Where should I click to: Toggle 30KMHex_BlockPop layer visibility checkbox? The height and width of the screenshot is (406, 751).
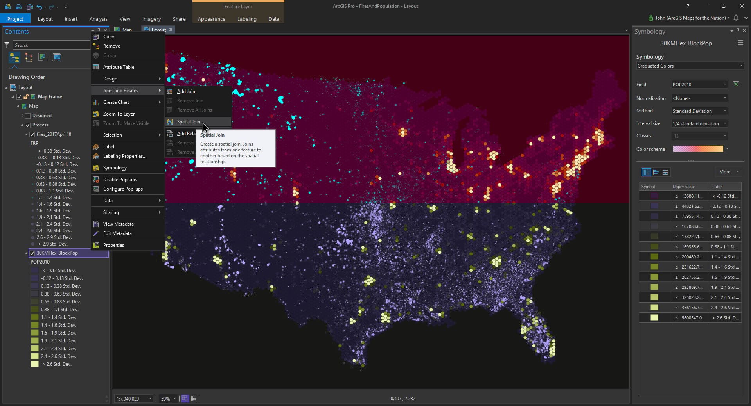click(x=32, y=253)
